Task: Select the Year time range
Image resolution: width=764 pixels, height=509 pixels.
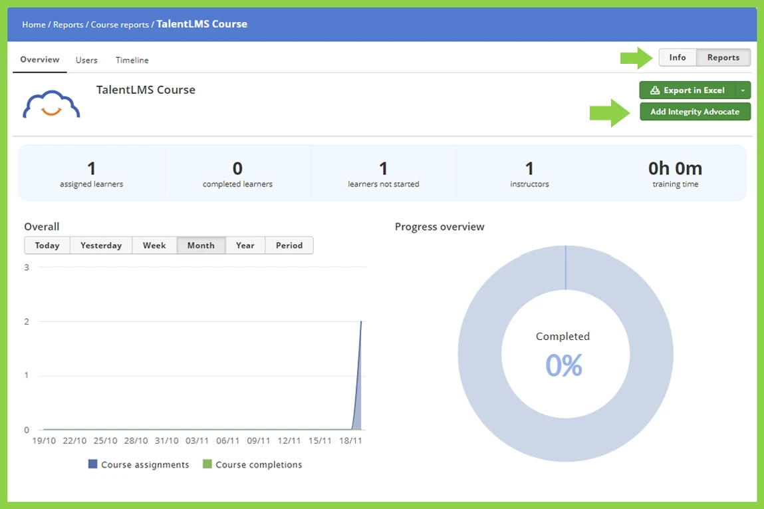Action: pyautogui.click(x=245, y=246)
